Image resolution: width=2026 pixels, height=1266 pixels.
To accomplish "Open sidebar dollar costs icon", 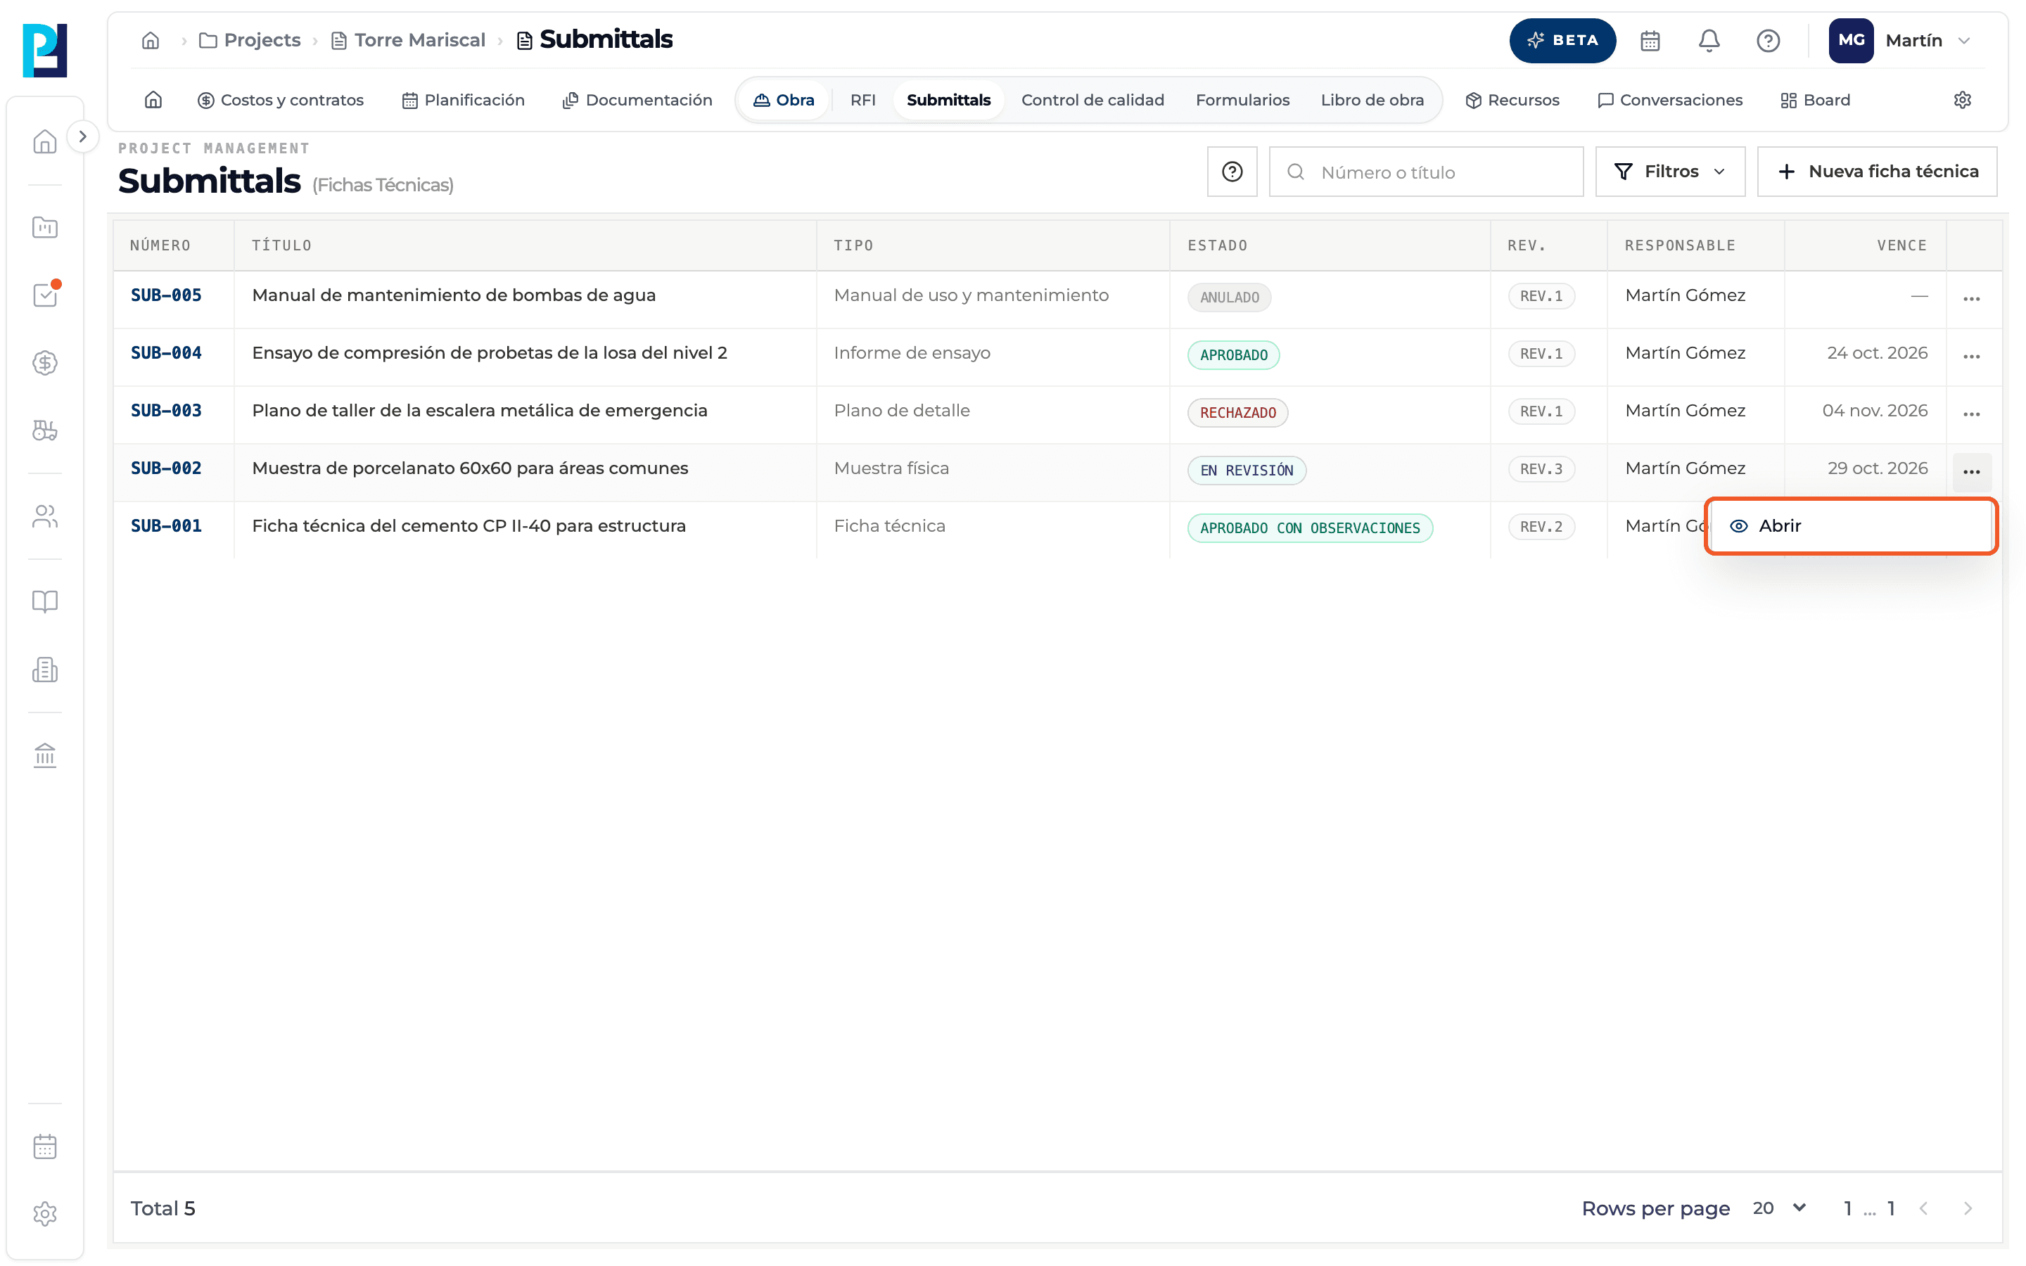I will (45, 362).
